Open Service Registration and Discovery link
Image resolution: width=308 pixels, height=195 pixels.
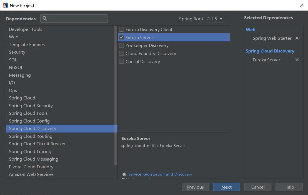(160, 174)
